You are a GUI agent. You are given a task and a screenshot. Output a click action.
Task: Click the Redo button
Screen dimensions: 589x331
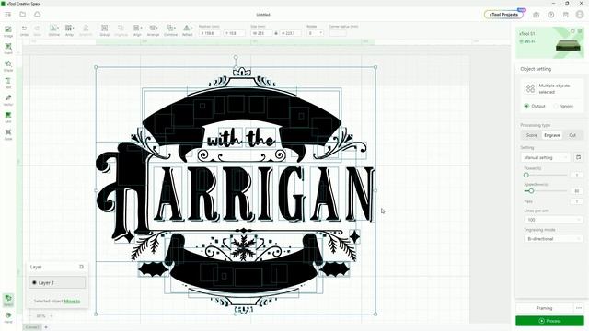[x=37, y=30]
